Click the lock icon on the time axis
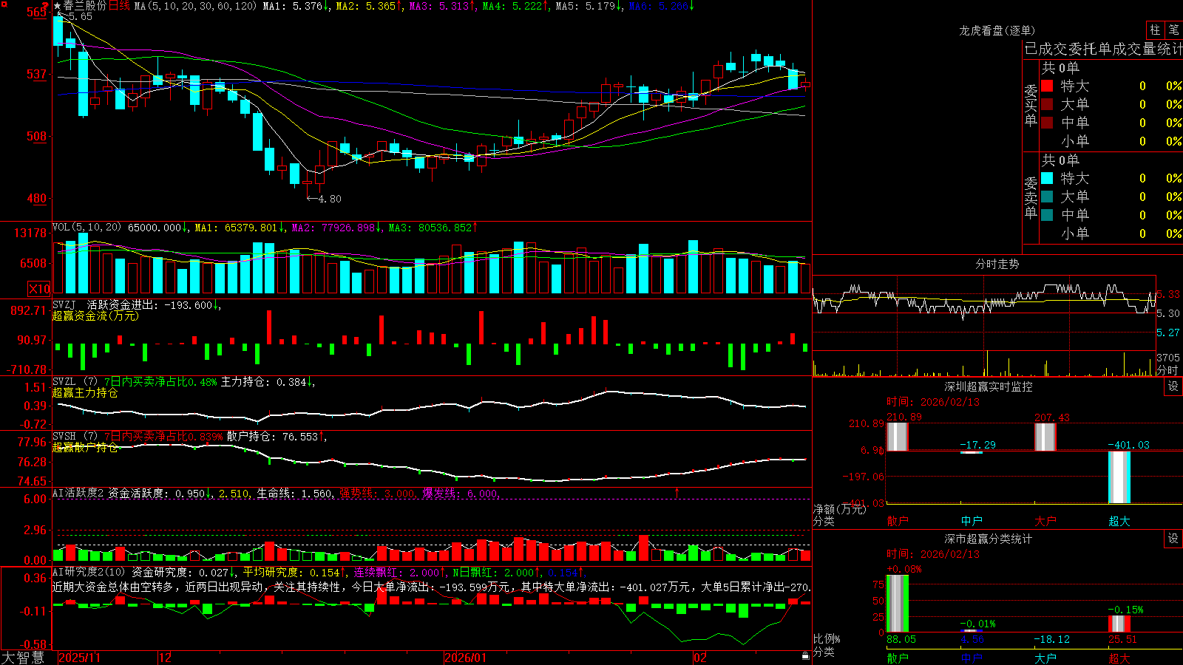The height and width of the screenshot is (665, 1183). 805,656
